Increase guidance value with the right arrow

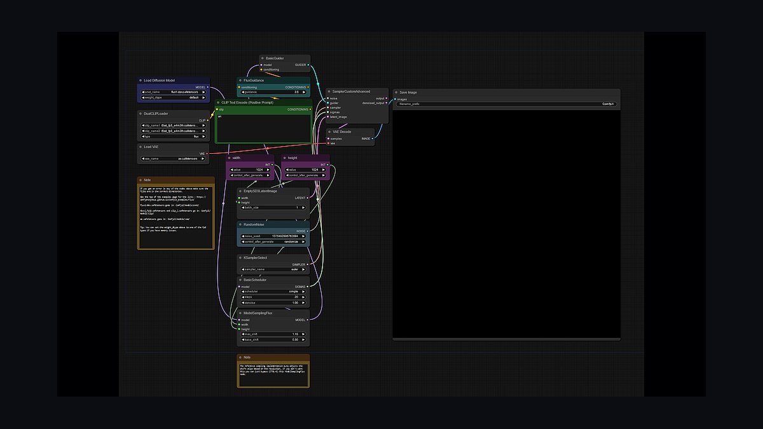[x=305, y=92]
